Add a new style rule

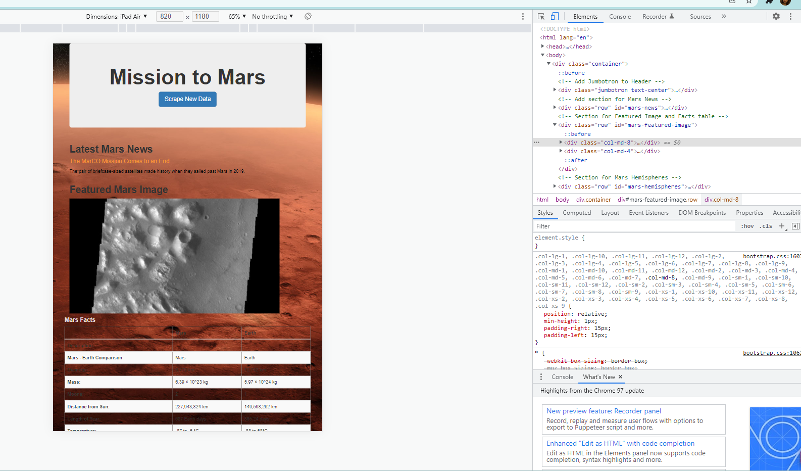(x=782, y=226)
